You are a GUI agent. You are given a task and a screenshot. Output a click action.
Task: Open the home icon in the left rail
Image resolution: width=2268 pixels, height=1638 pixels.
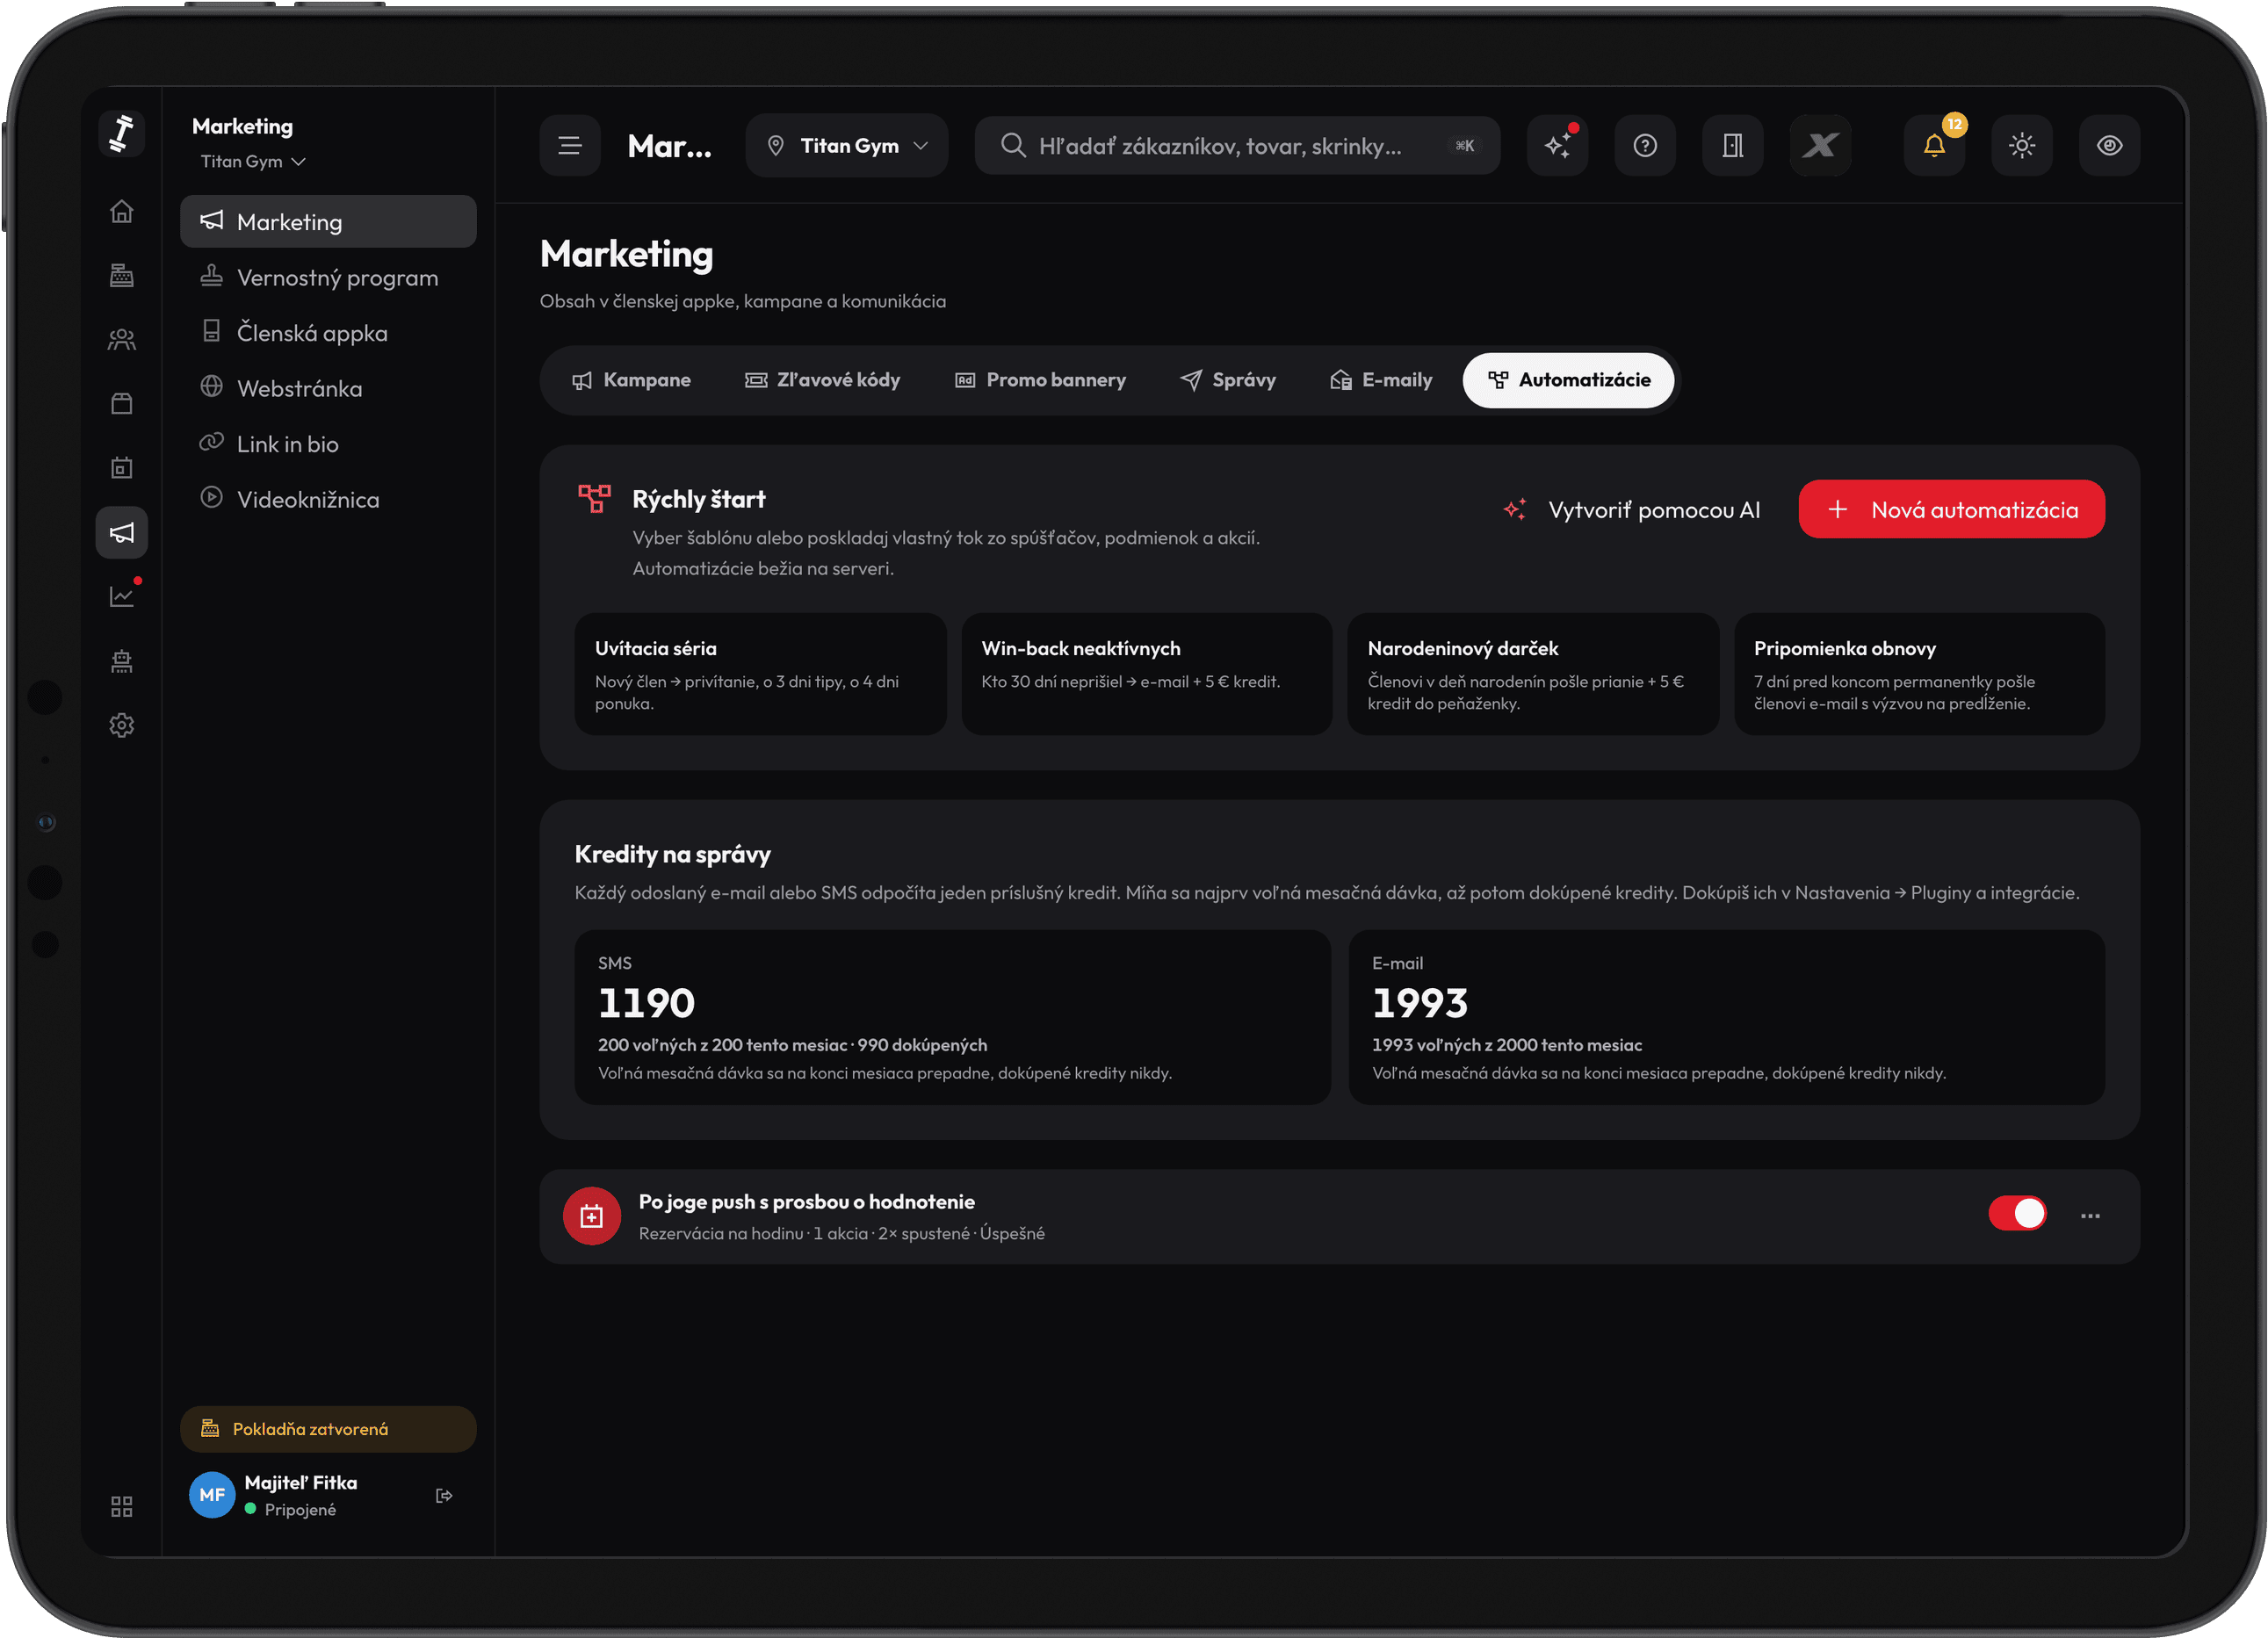tap(121, 211)
